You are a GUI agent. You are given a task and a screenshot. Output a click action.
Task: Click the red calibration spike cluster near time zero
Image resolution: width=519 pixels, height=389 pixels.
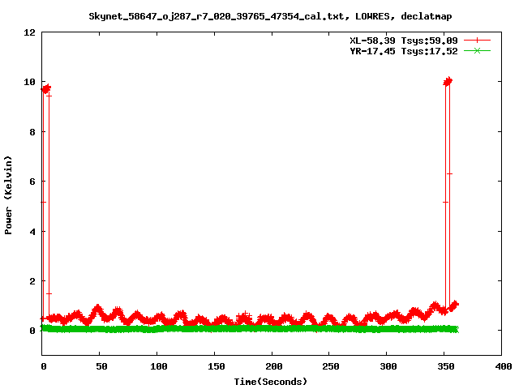click(45, 88)
